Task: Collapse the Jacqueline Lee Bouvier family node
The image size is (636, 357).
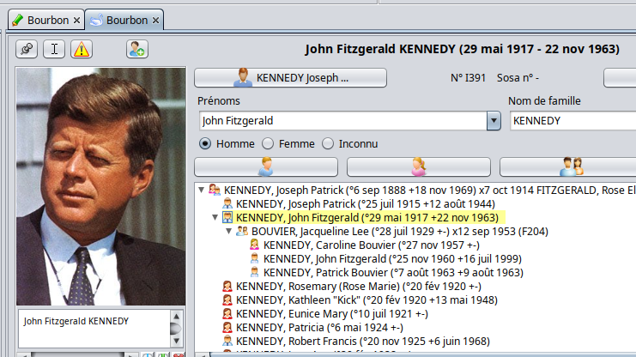Action: point(228,232)
